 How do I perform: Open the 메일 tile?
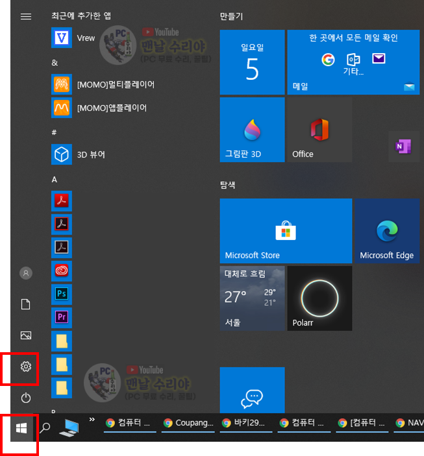click(x=353, y=62)
